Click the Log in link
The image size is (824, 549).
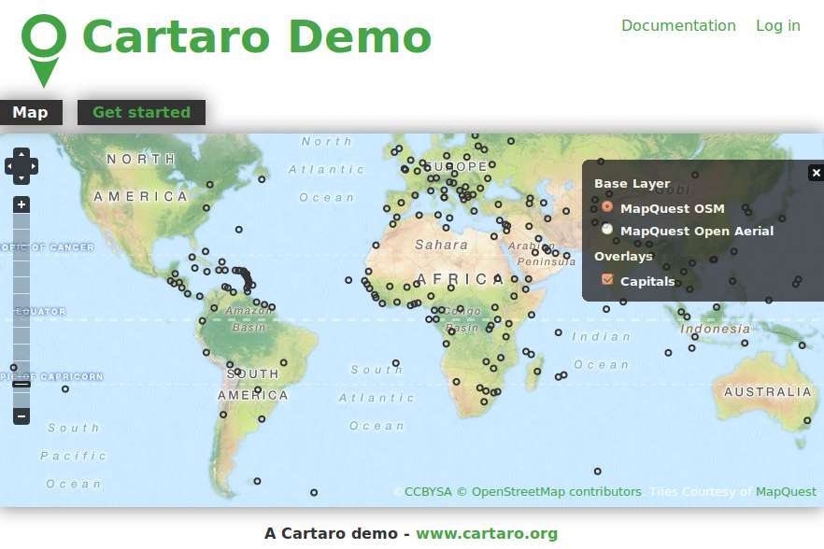(777, 26)
